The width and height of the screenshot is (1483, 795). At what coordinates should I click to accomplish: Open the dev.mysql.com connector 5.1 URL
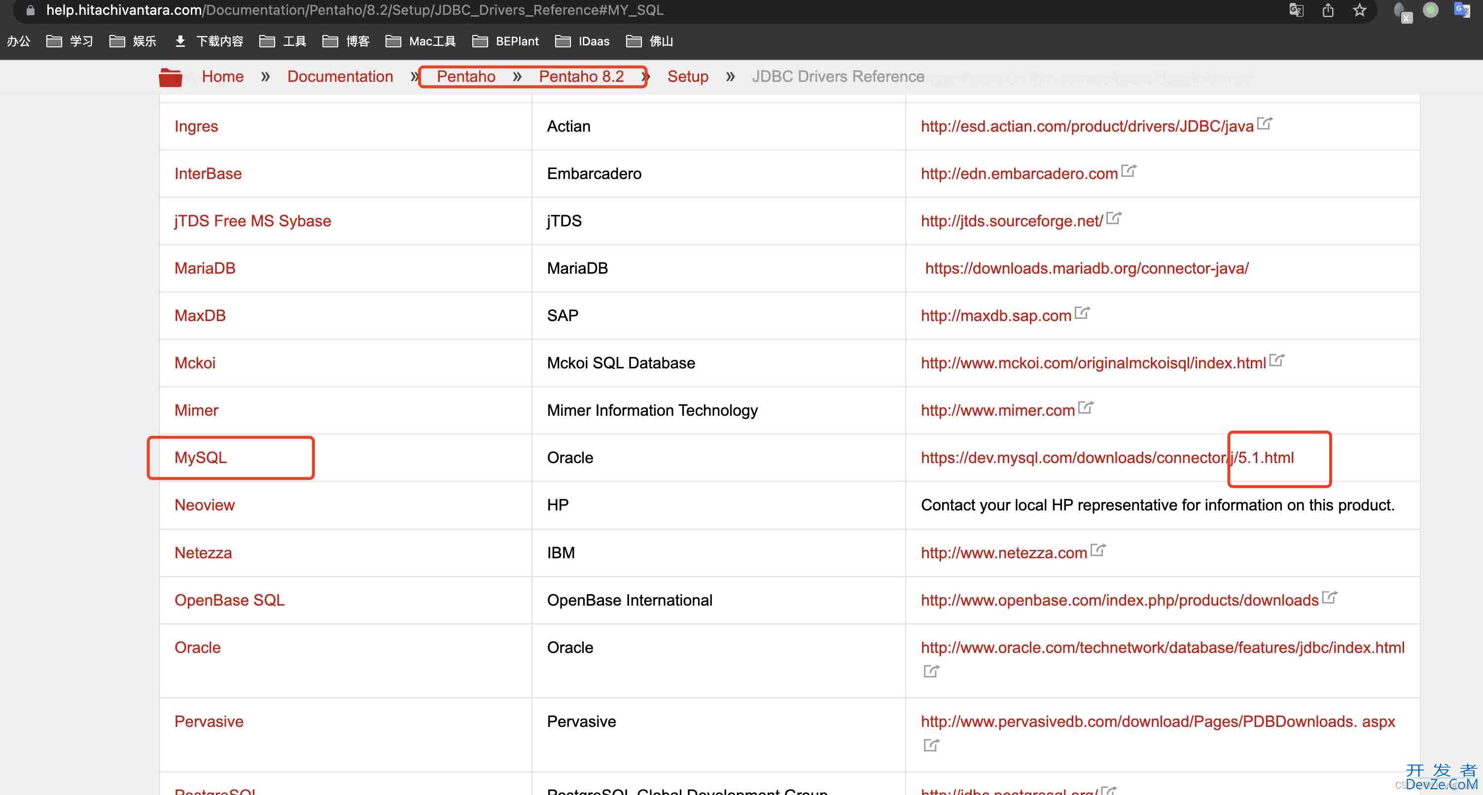coord(1107,458)
